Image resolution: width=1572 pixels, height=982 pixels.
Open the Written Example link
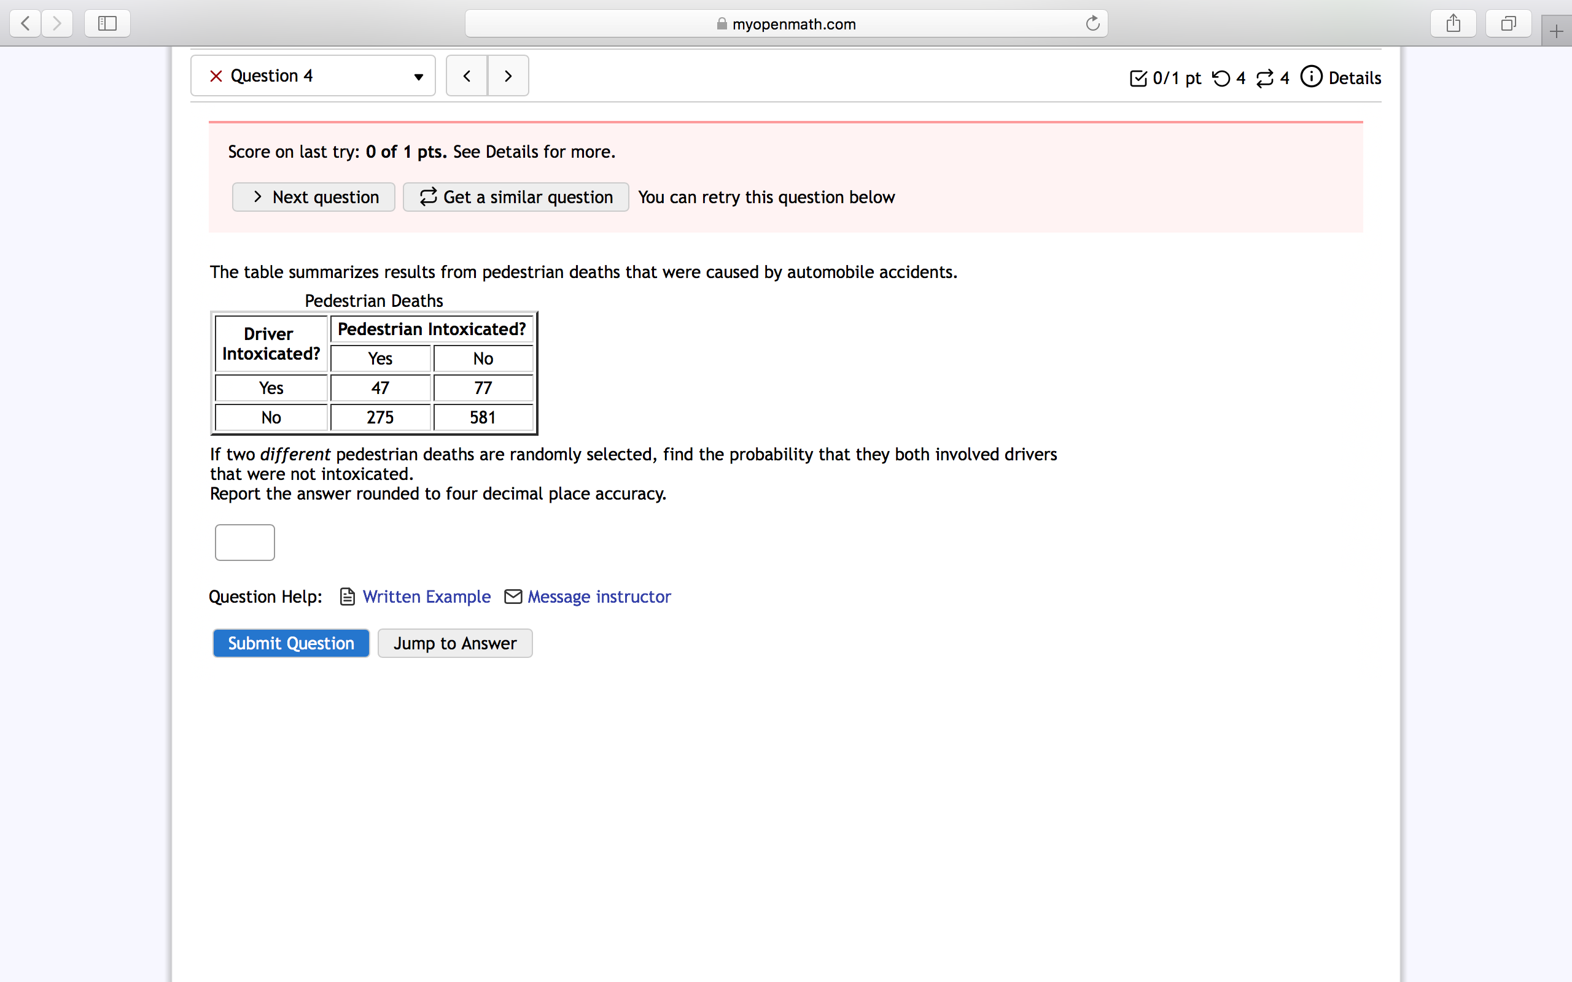[426, 596]
